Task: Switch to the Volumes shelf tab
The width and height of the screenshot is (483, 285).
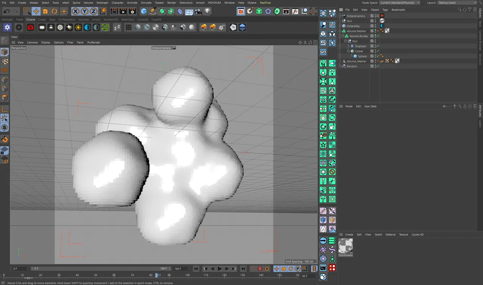Action: click(84, 20)
